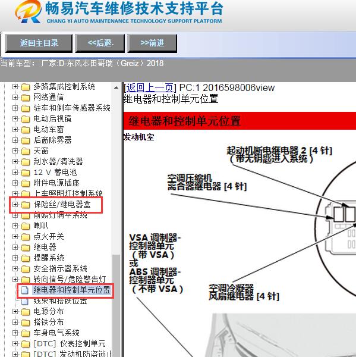356x357 pixels.
Task: Expand 驻车和倒车传感器系统 node
Action: tap(15, 108)
